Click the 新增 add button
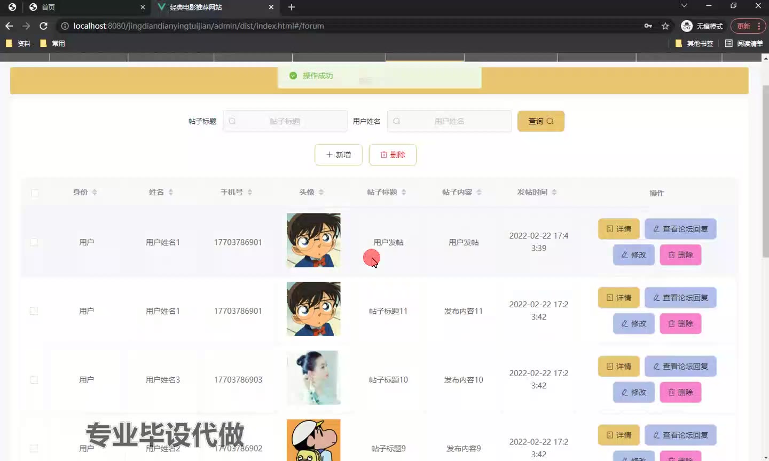The image size is (769, 461). [x=339, y=155]
